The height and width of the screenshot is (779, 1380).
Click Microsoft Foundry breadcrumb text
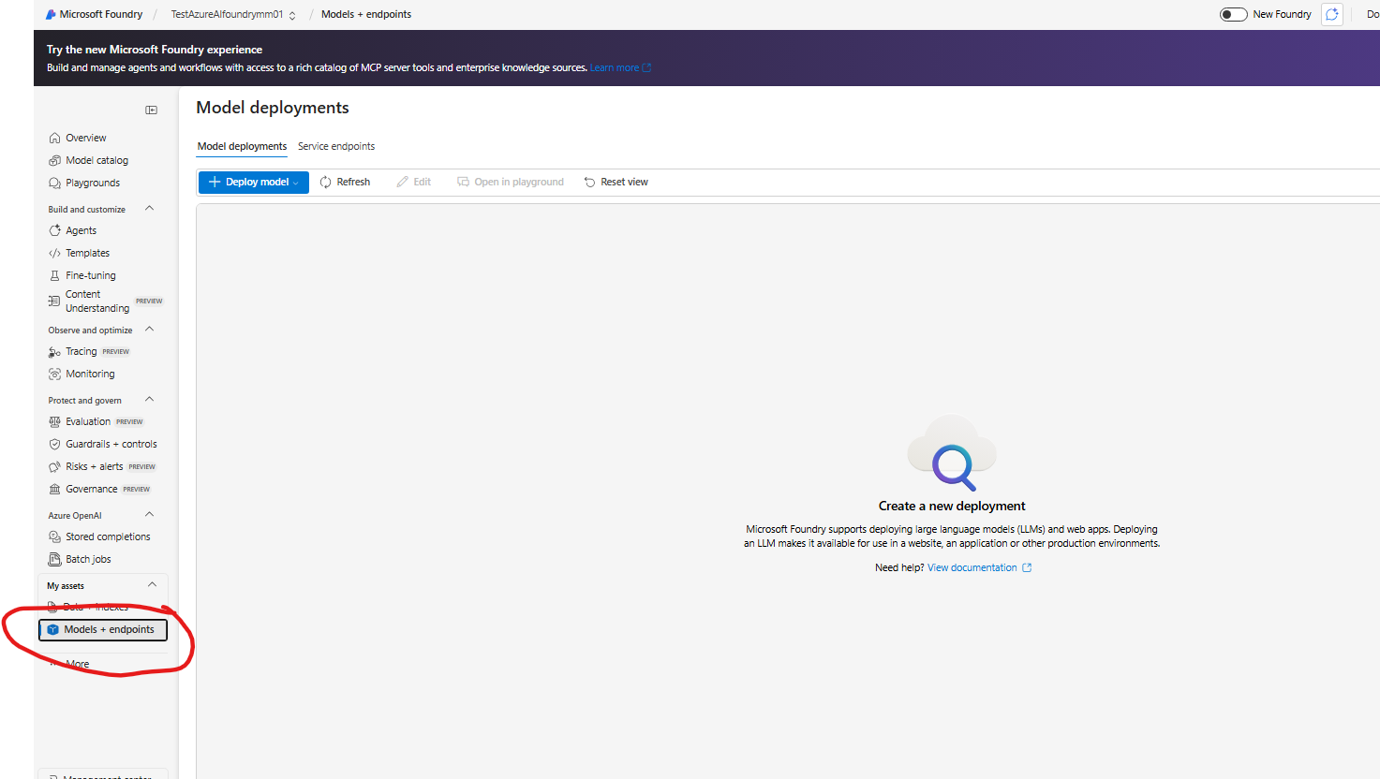point(101,14)
